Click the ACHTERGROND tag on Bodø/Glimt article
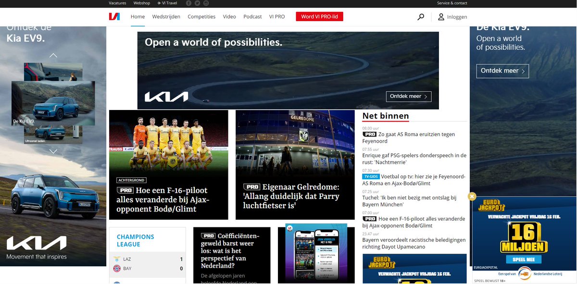This screenshot has height=284, width=577. point(131,180)
